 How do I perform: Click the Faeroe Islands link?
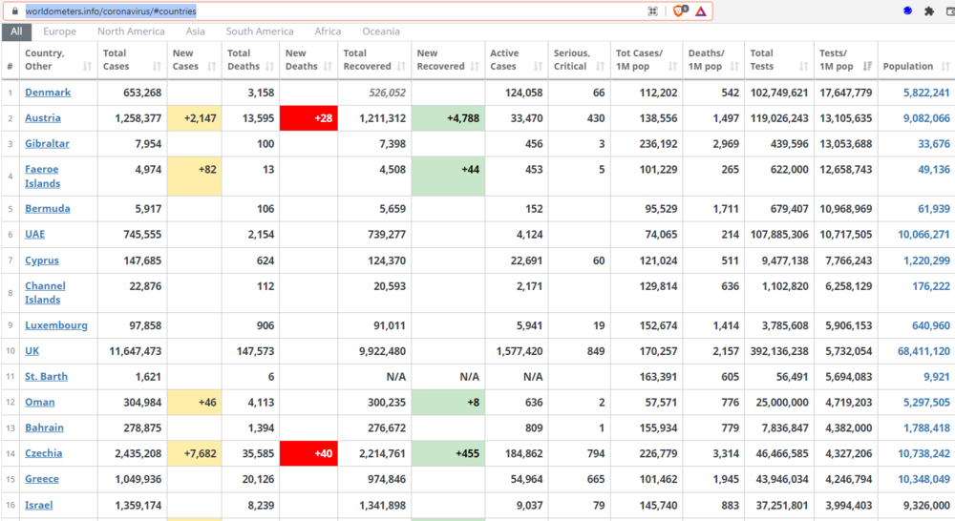pyautogui.click(x=42, y=177)
